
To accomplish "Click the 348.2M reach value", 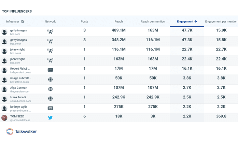I will pos(119,40).
